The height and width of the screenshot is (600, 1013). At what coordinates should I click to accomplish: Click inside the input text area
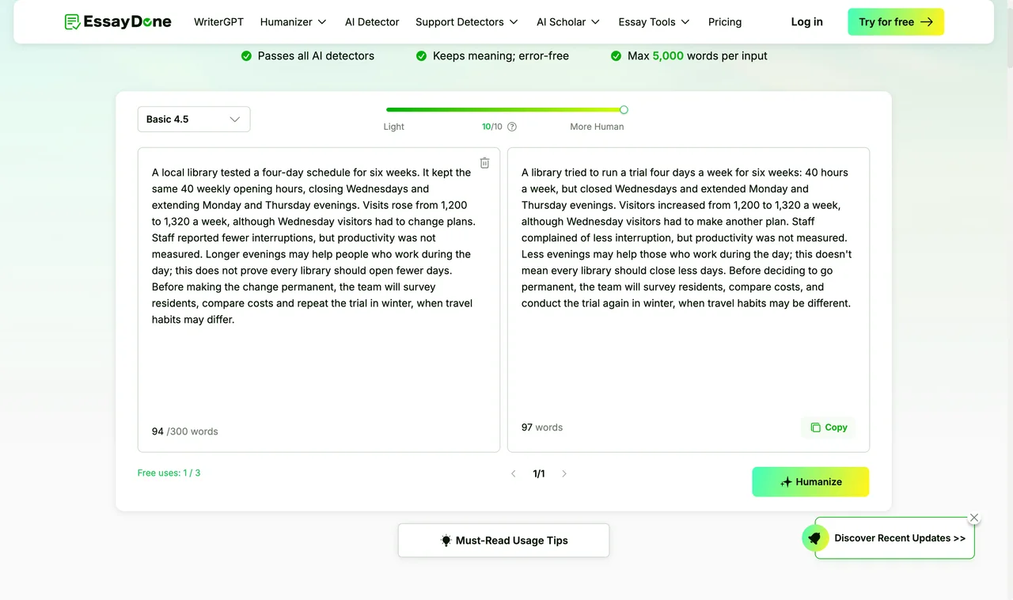tap(319, 299)
